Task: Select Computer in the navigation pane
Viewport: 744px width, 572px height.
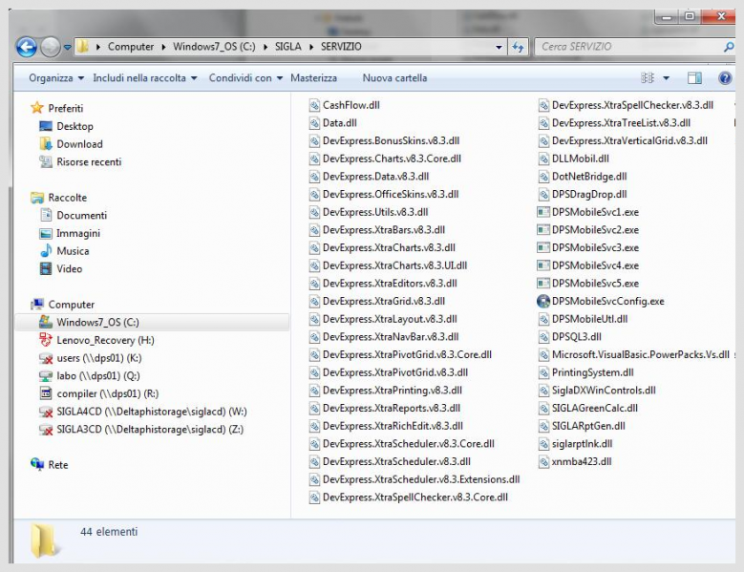Action: pyautogui.click(x=72, y=305)
